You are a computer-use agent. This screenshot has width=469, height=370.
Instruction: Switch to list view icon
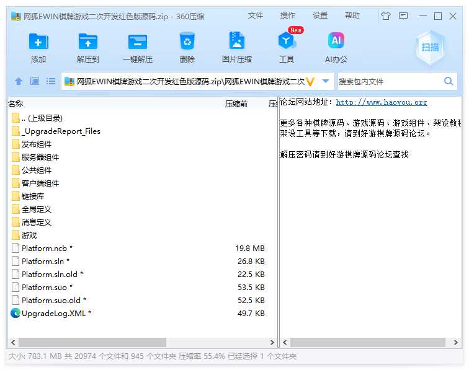(51, 81)
